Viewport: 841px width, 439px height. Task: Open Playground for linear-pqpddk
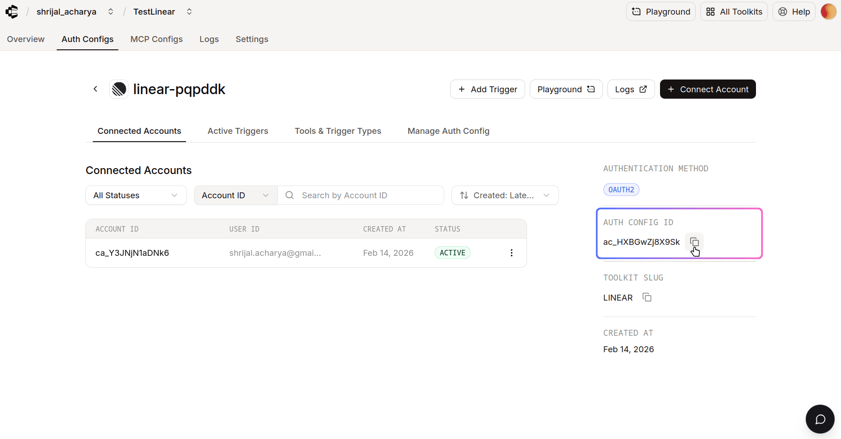566,89
